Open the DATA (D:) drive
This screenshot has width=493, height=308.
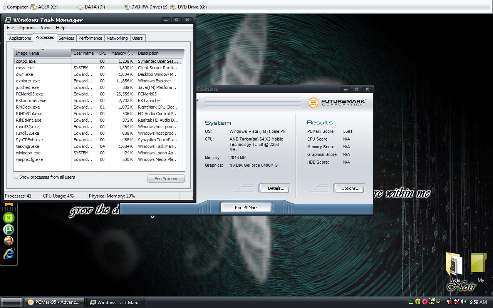point(91,7)
